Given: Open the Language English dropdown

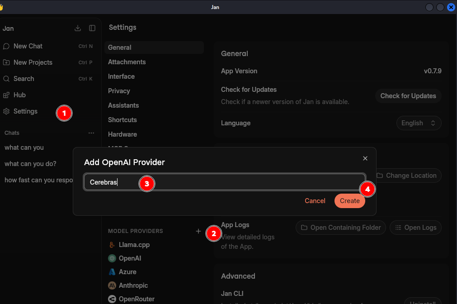Looking at the screenshot, I should 419,123.
